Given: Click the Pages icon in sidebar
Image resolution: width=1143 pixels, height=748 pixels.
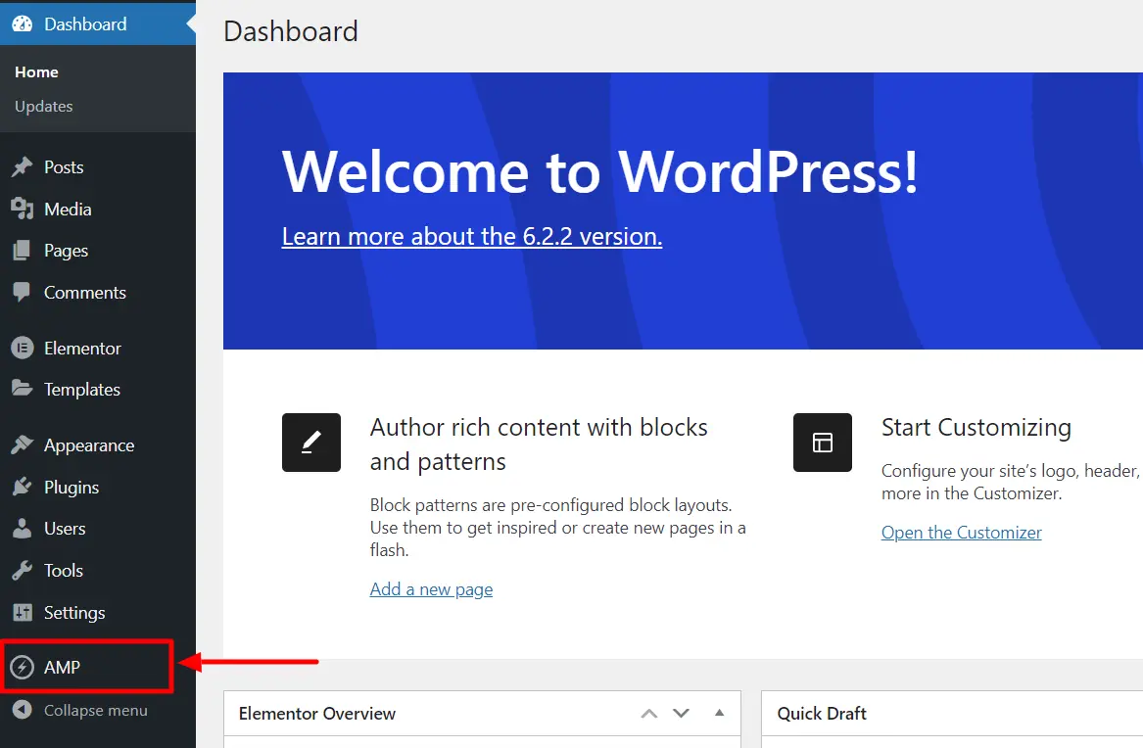Looking at the screenshot, I should point(23,251).
